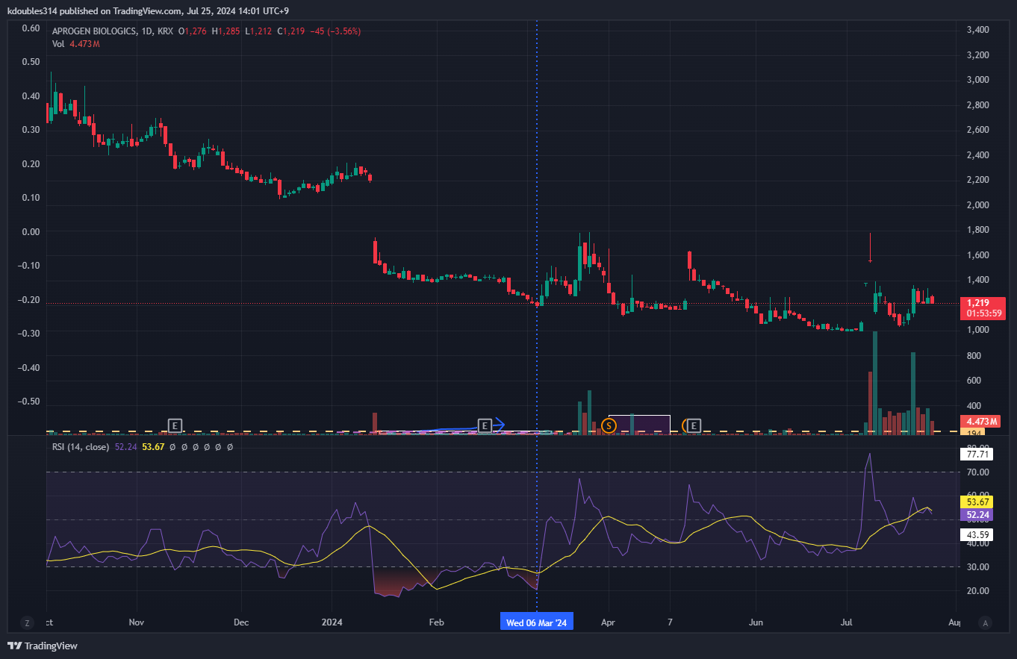Click the RSI (14, close) legend

click(81, 447)
